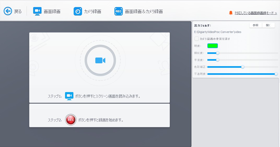Click ステップ2 instruction text
280x147 pixels.
[x=101, y=120]
